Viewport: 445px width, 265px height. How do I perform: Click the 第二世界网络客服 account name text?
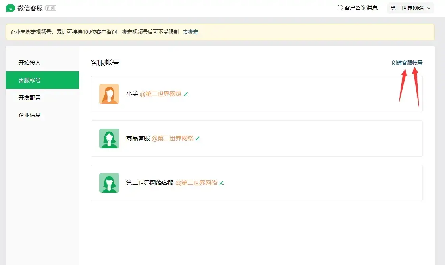pyautogui.click(x=150, y=183)
